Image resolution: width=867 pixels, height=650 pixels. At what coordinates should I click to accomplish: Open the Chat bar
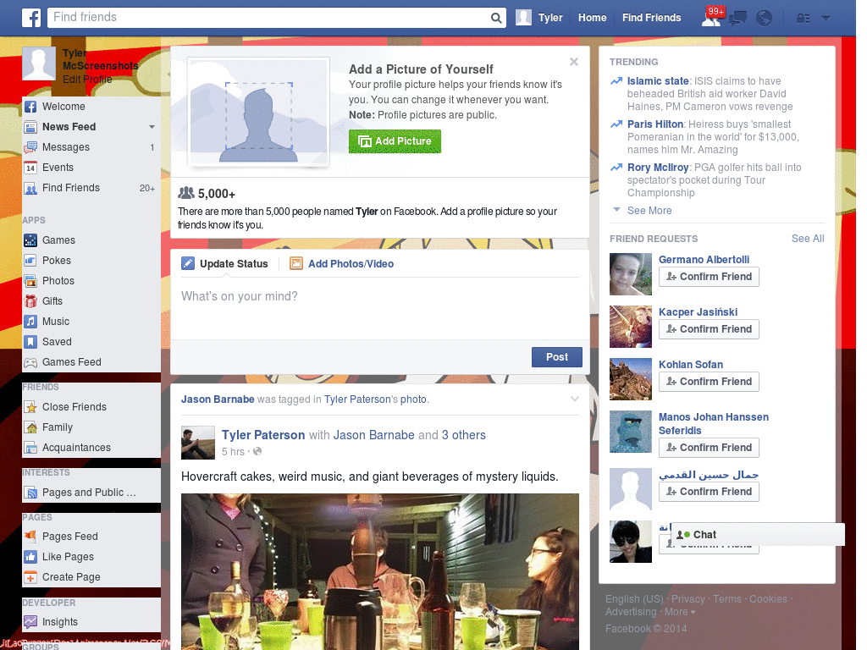point(758,535)
